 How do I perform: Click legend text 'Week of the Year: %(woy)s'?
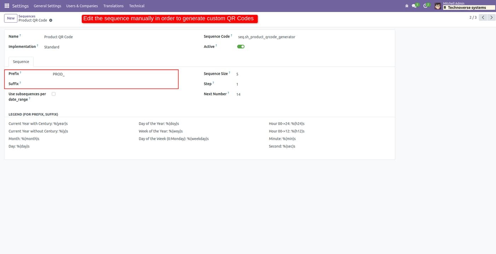coord(161,131)
